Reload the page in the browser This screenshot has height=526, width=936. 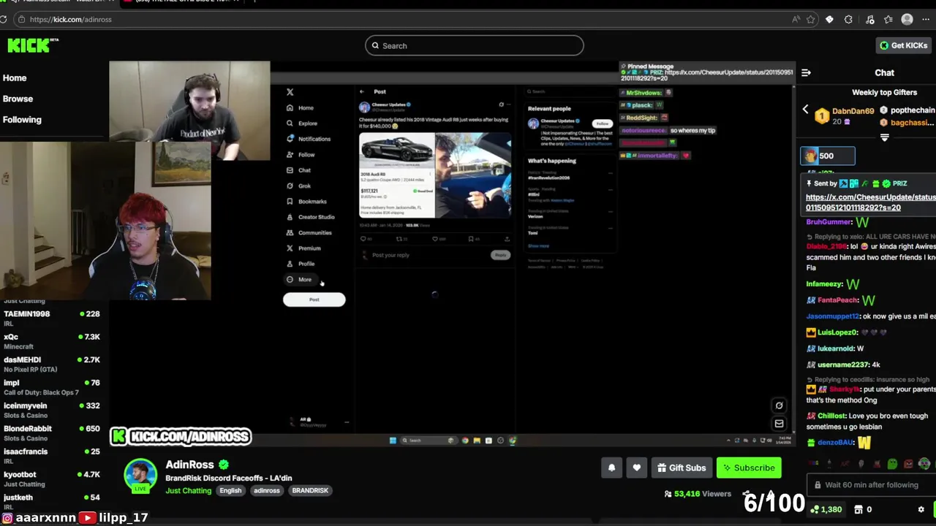4,20
